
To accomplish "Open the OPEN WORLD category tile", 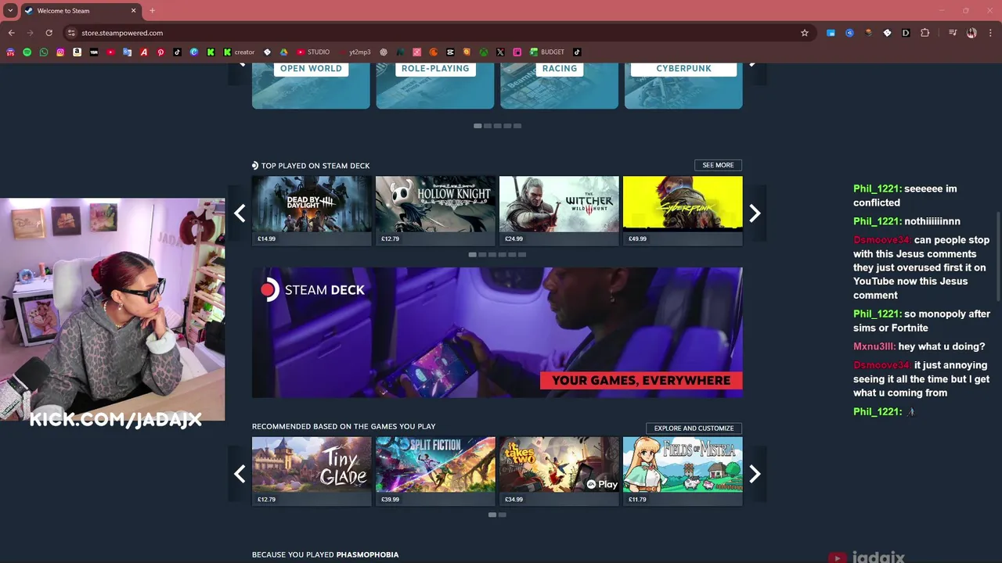I will [311, 85].
